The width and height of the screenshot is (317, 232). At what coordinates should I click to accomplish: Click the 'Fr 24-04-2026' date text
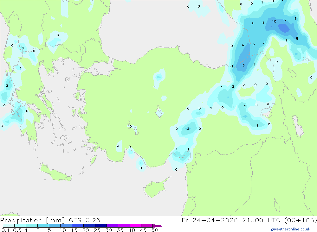(210, 220)
